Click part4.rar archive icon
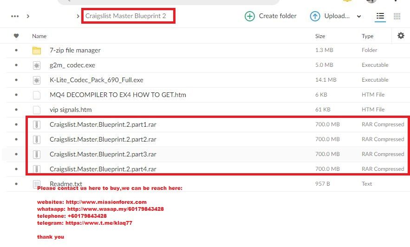The image size is (410, 247). (x=37, y=169)
